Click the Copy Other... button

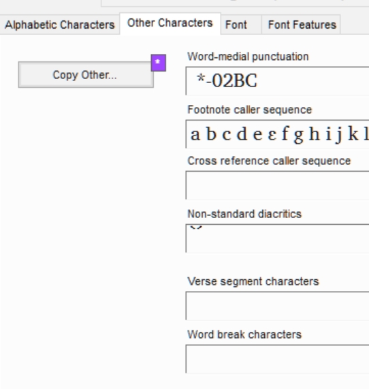[x=86, y=75]
